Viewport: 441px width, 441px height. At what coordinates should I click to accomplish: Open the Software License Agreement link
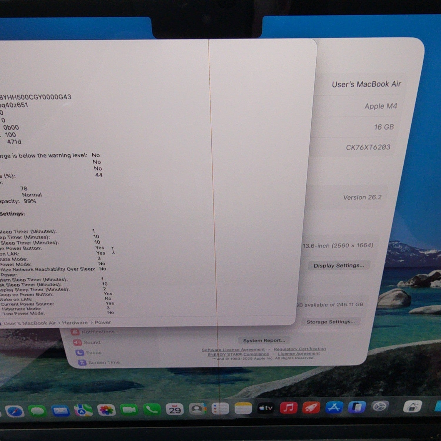click(x=233, y=350)
